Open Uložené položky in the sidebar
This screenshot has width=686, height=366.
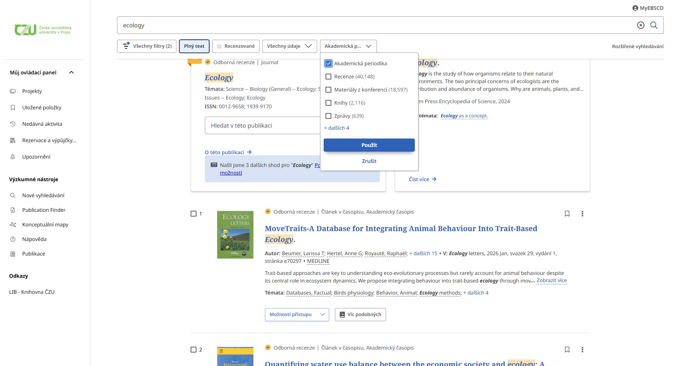tap(42, 108)
